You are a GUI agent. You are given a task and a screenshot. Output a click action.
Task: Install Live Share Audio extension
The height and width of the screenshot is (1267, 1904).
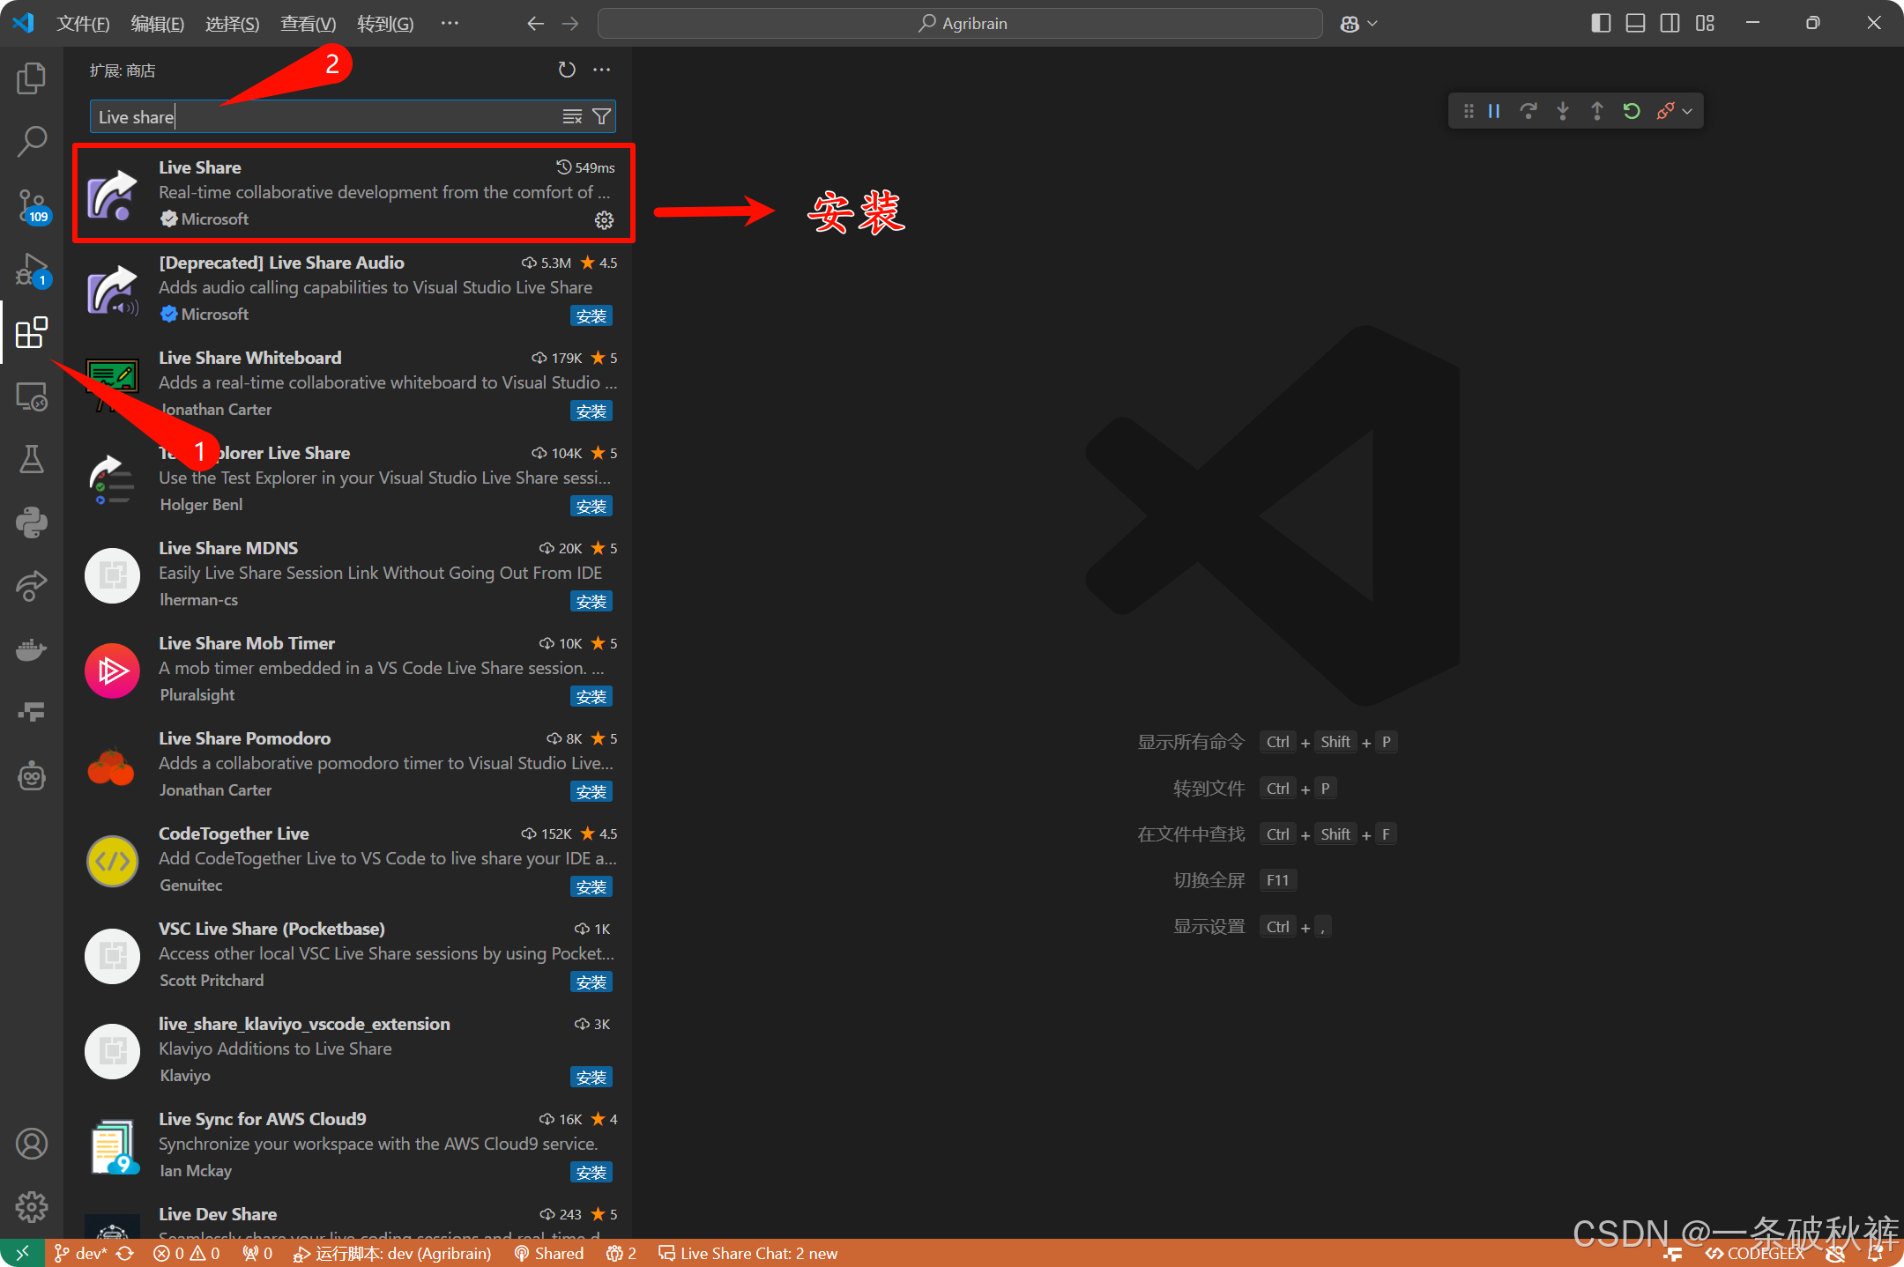click(x=591, y=316)
